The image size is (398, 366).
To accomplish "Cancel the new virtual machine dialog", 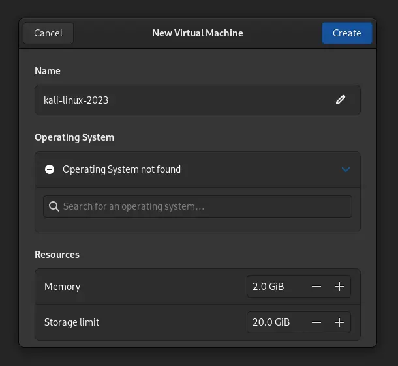I will pyautogui.click(x=48, y=33).
